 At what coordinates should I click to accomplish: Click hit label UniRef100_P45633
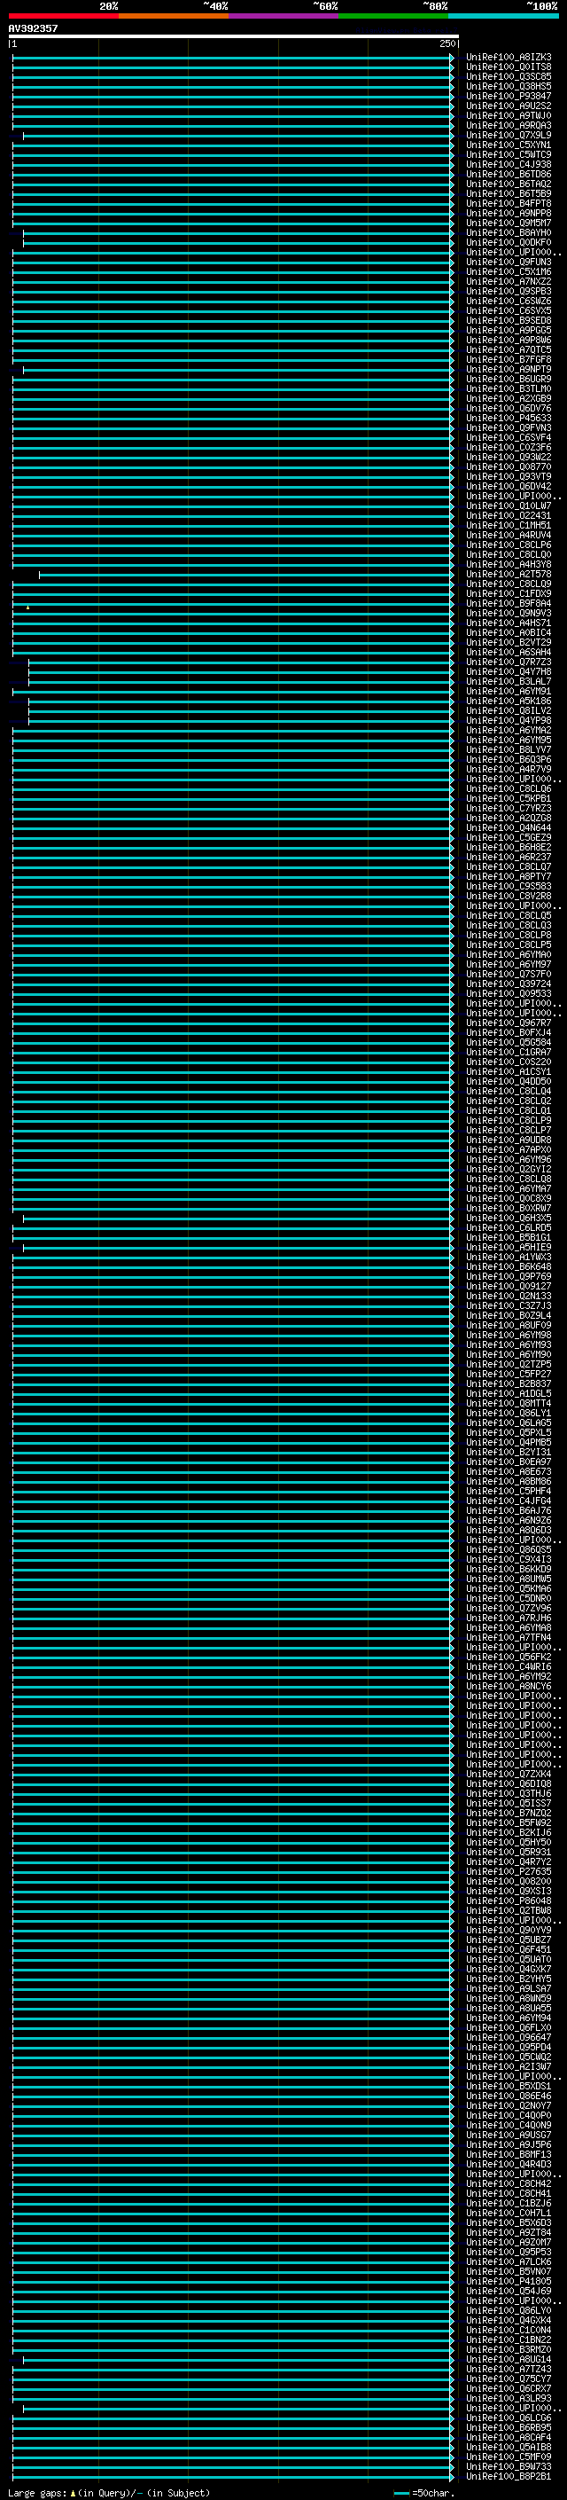pyautogui.click(x=509, y=419)
